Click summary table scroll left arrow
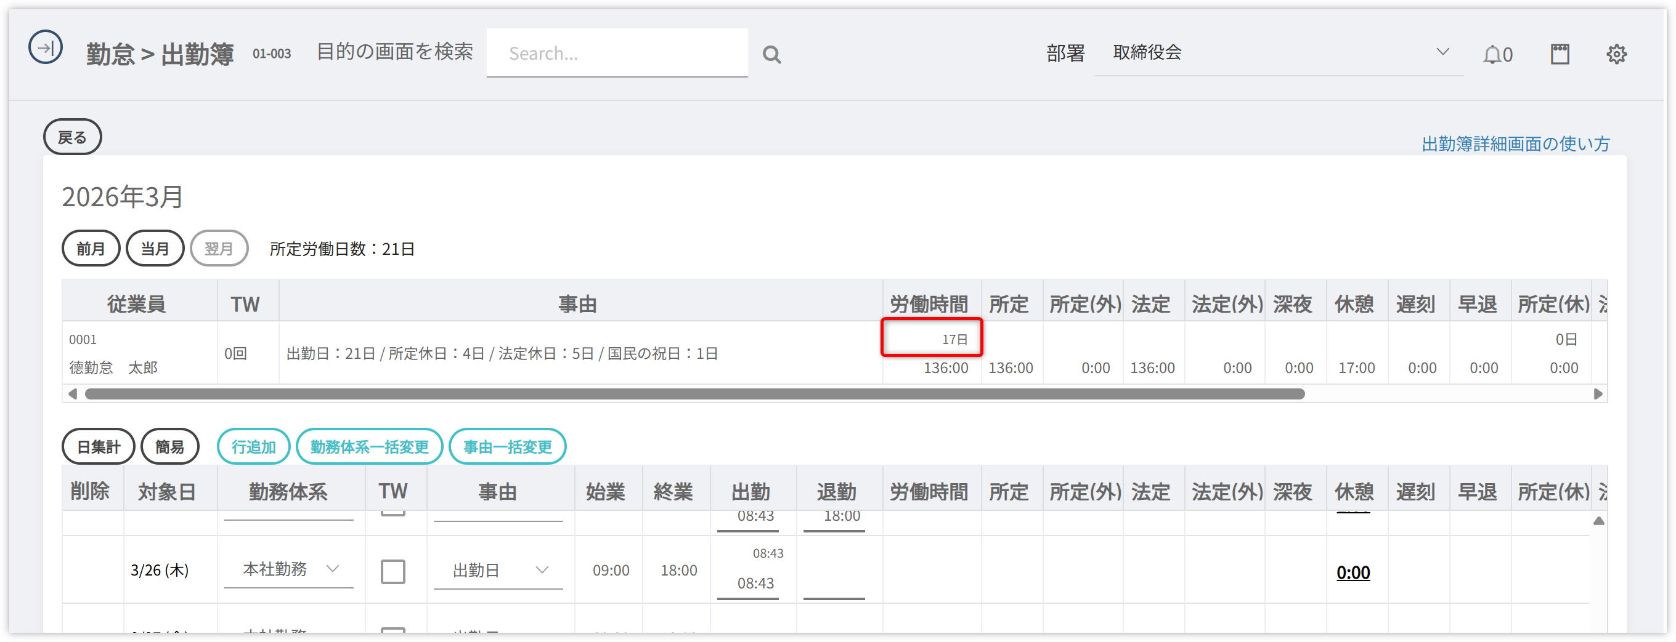The width and height of the screenshot is (1676, 642). pyautogui.click(x=73, y=394)
